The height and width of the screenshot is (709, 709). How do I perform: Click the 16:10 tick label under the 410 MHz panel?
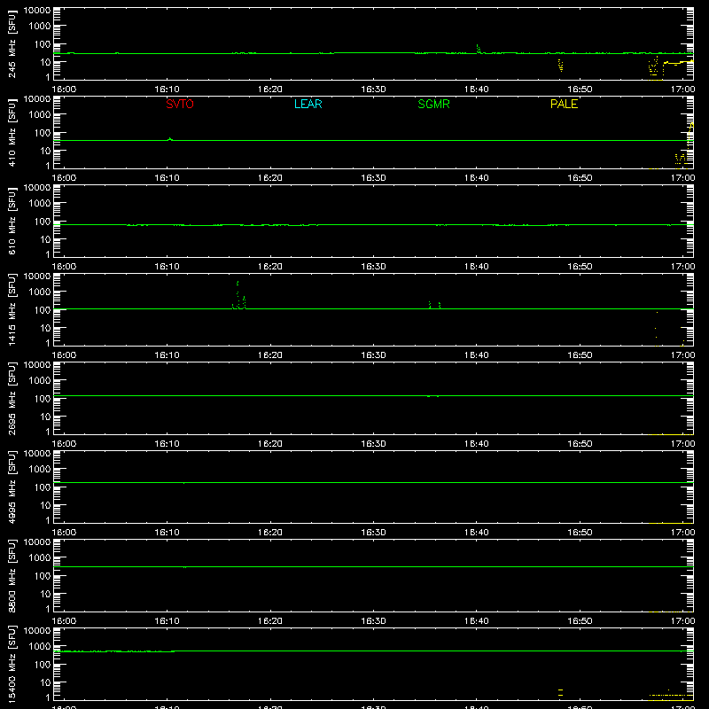[x=167, y=178]
